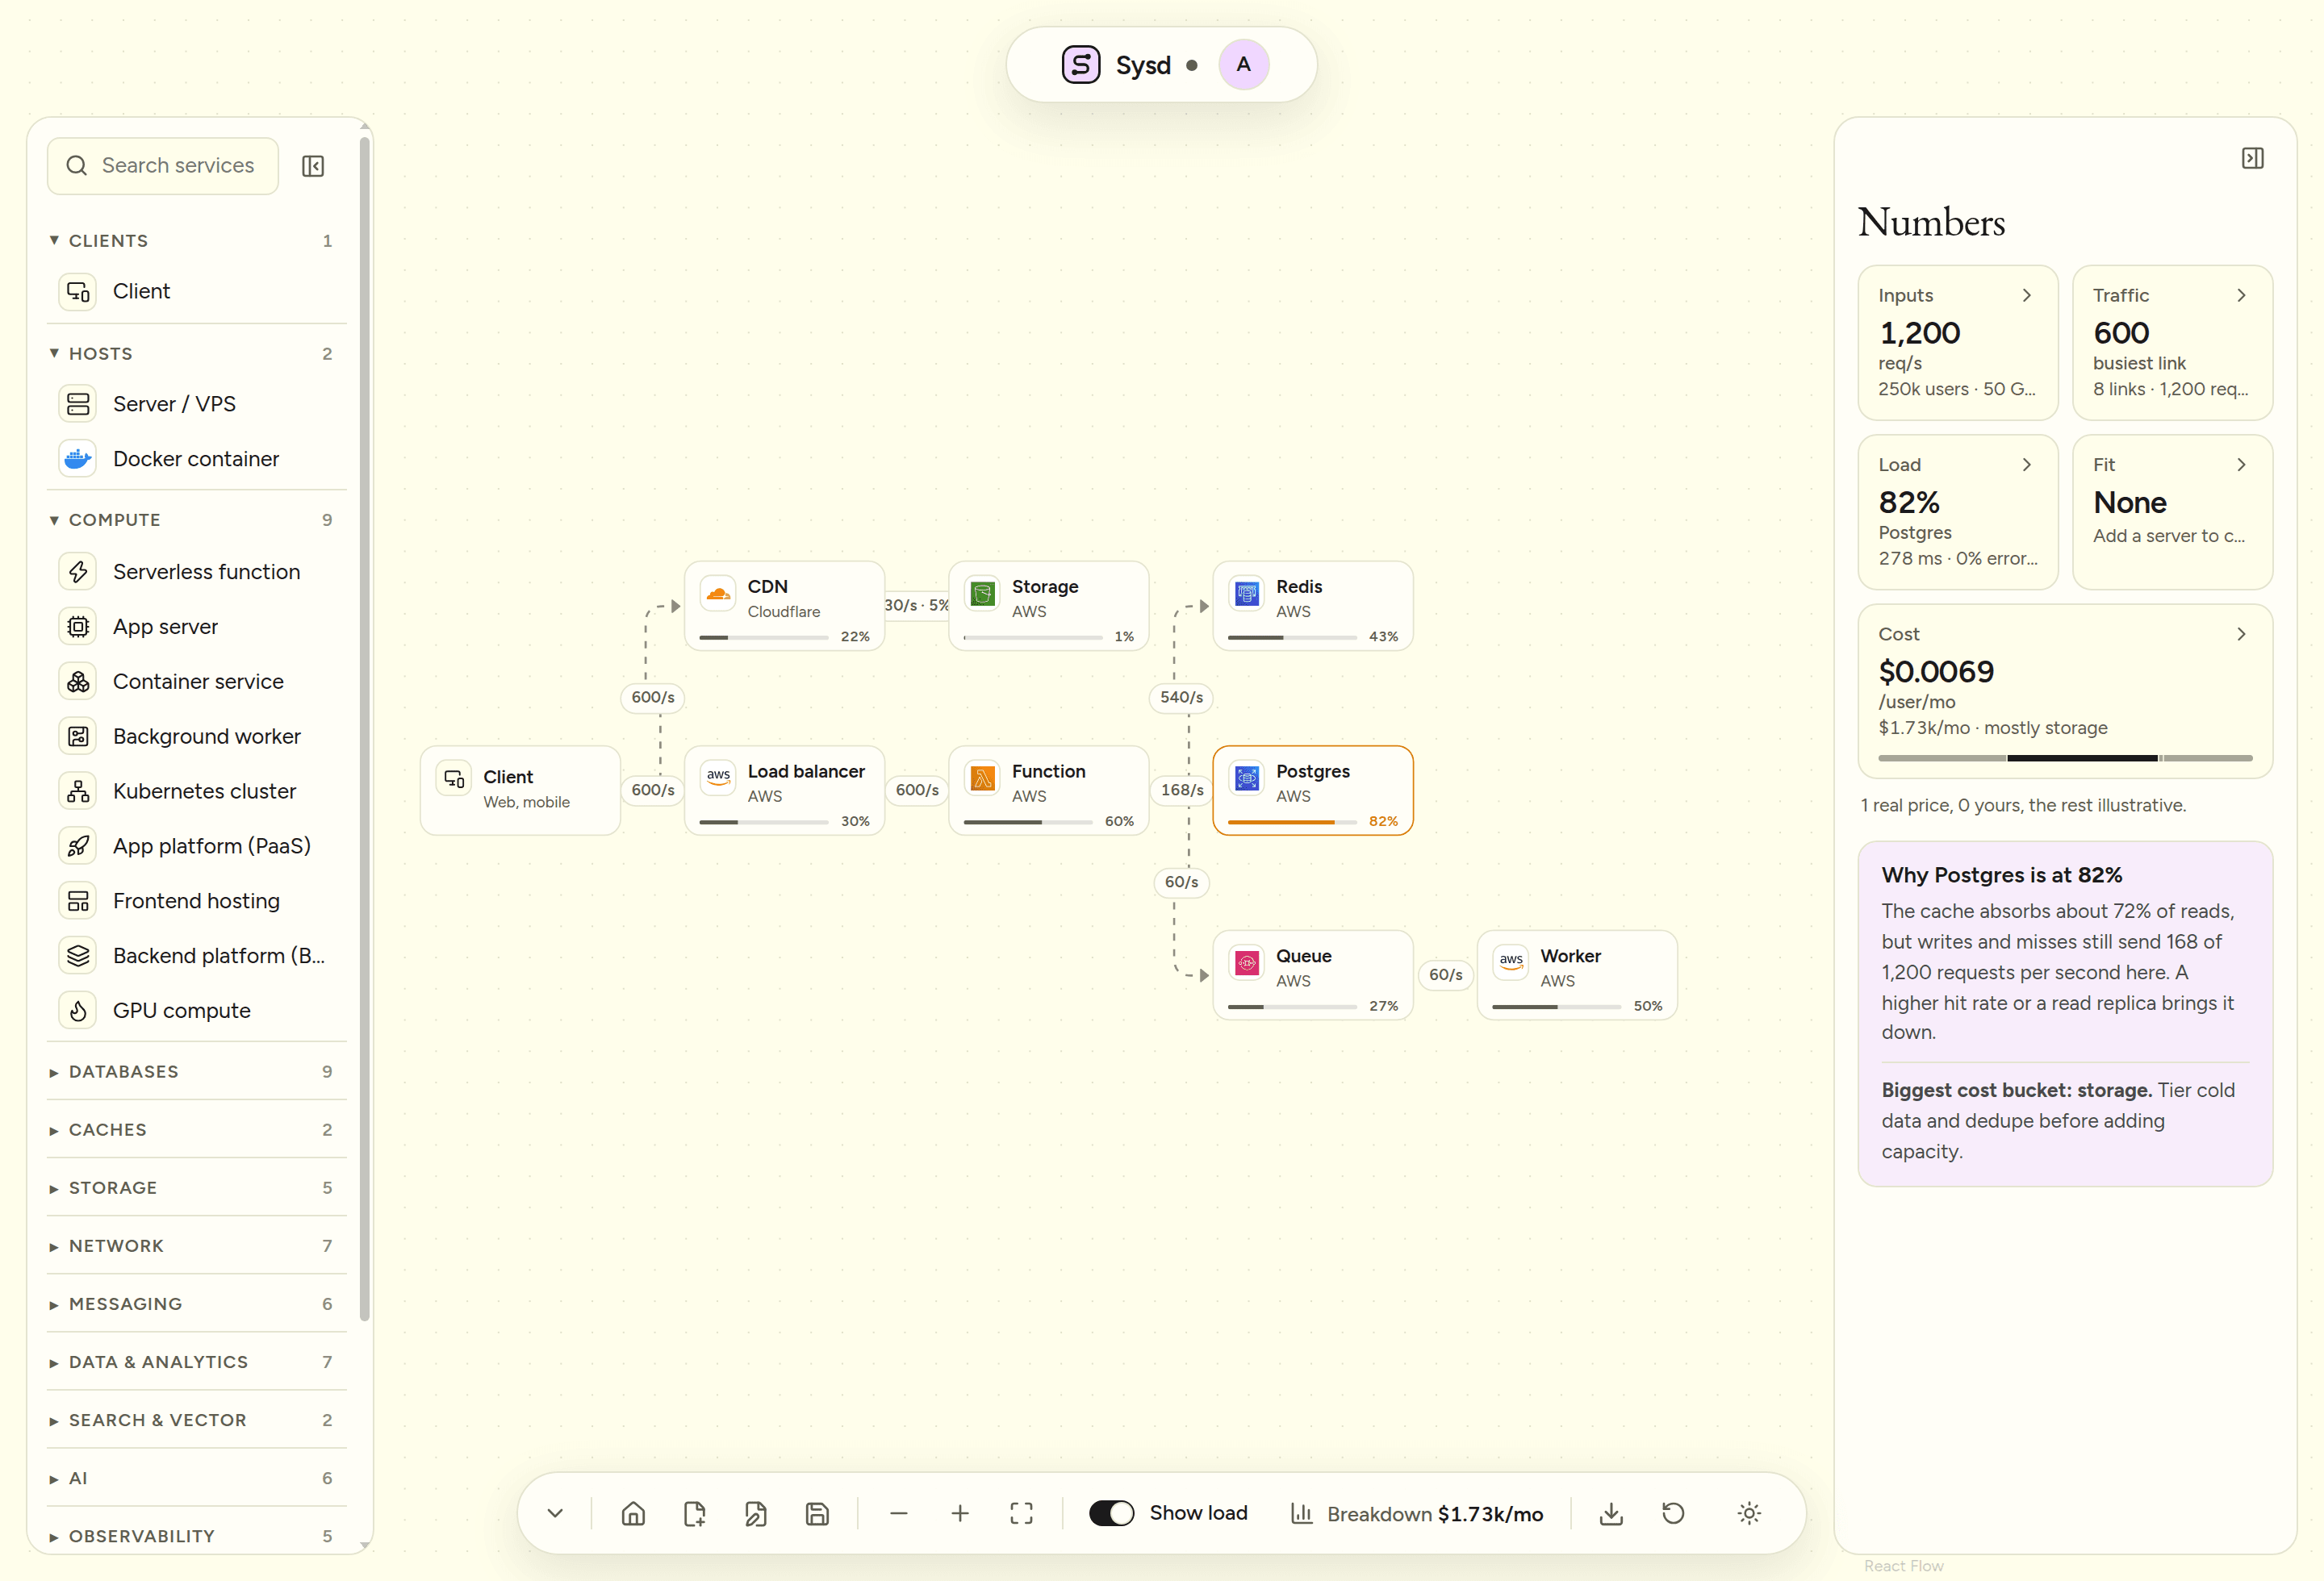Open the user avatar A

[x=1244, y=65]
